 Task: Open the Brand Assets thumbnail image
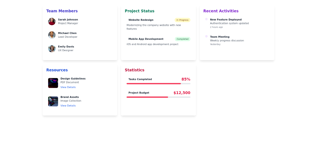click(x=53, y=101)
